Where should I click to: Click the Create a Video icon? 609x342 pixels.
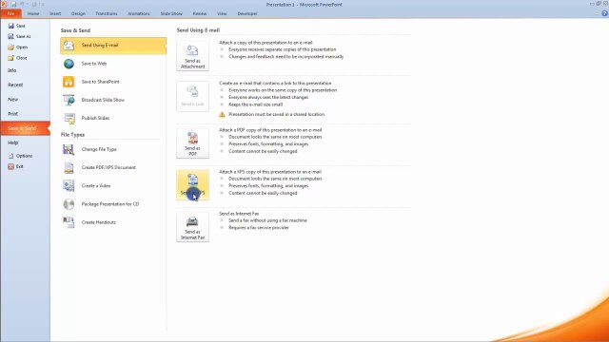[69, 186]
